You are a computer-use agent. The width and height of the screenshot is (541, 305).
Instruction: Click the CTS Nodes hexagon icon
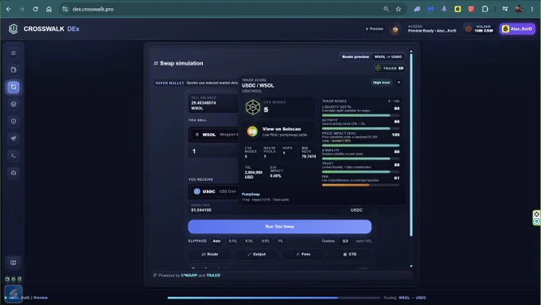[x=252, y=107]
